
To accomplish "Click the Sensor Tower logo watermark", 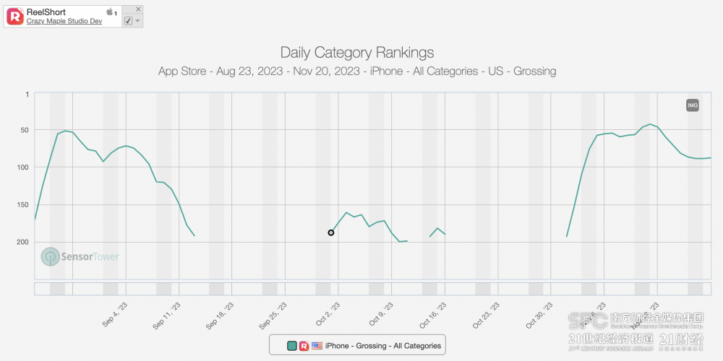I will 80,256.
